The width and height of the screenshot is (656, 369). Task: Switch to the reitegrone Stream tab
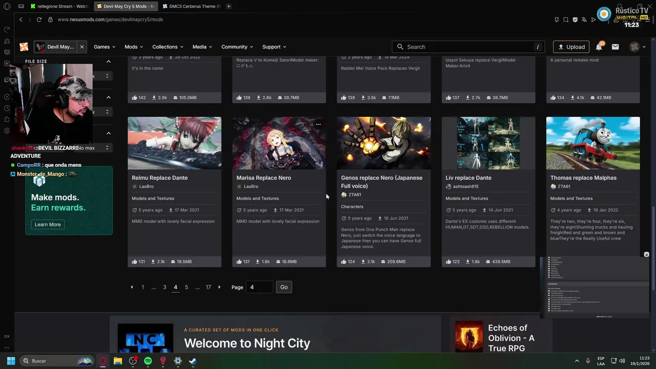(59, 6)
